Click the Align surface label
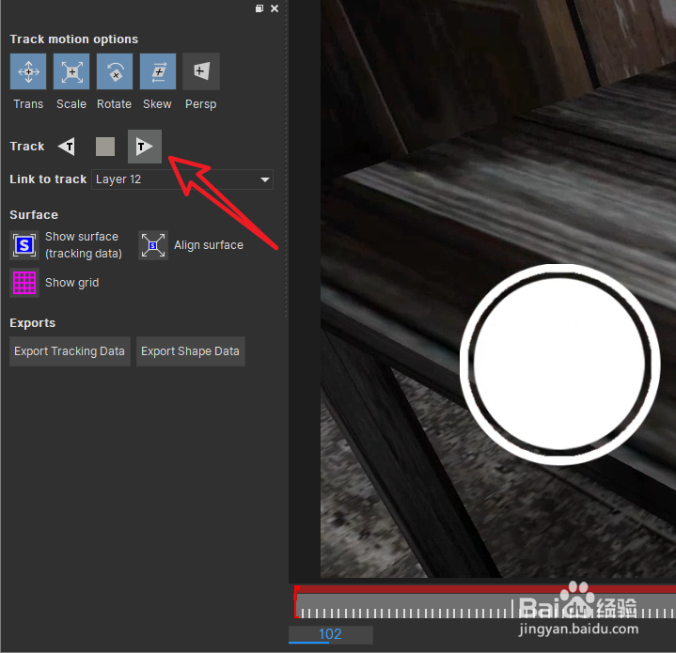The image size is (676, 653). pyautogui.click(x=209, y=245)
